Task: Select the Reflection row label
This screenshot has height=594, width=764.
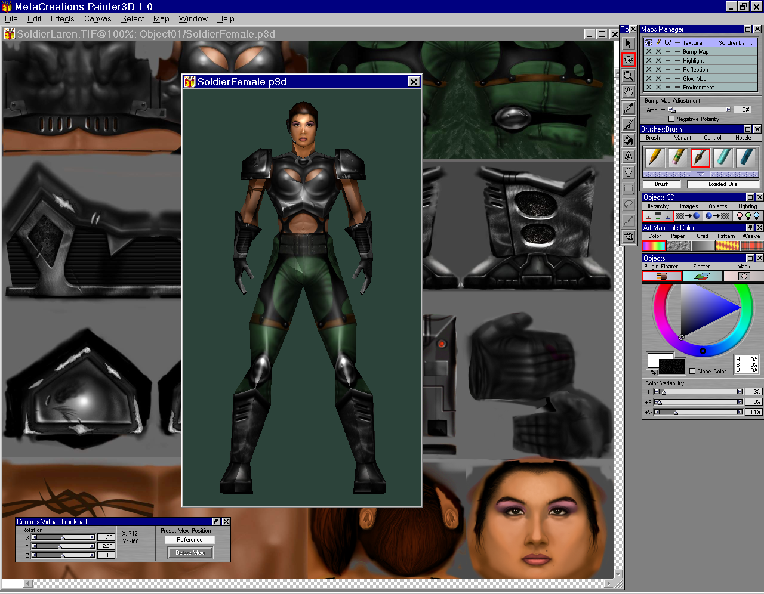Action: (x=696, y=70)
